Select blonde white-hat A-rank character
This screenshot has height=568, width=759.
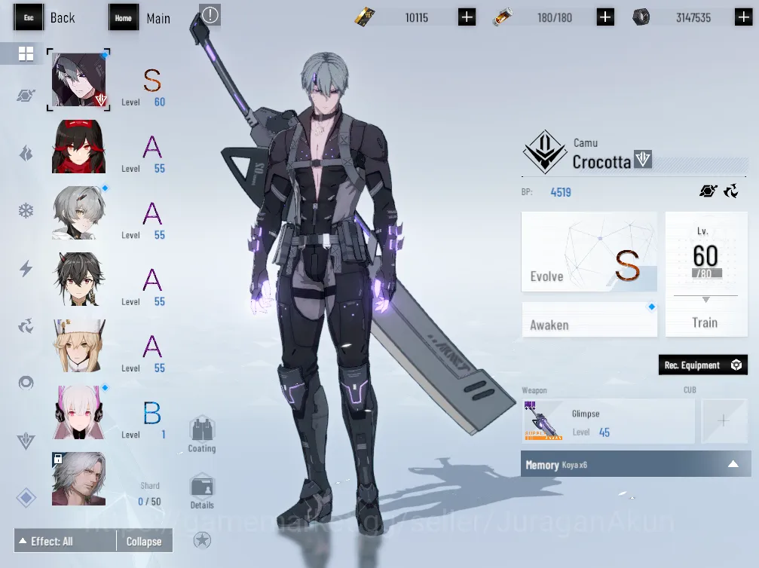(78, 346)
